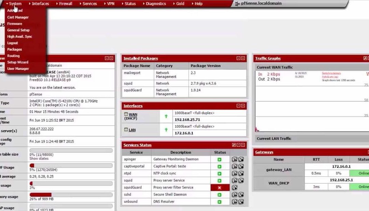Choose User Manager in System menu
The image size is (369, 211).
click(18, 69)
